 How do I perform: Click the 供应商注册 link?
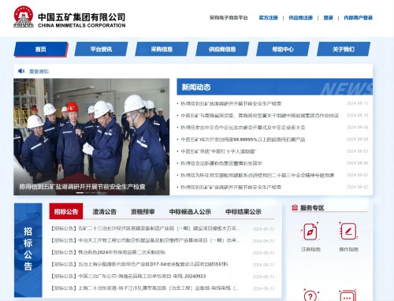coord(301,17)
